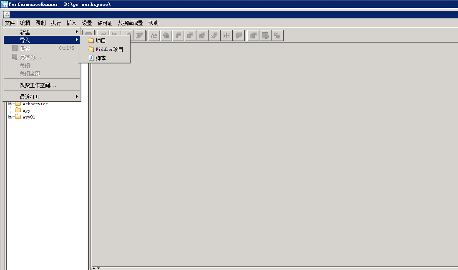Open the 编辑 menu
458x270 pixels.
click(25, 23)
